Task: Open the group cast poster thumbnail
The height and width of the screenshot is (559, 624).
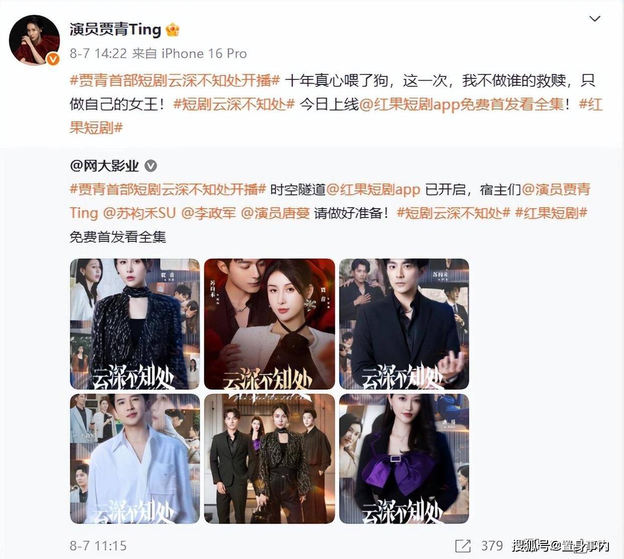Action: (x=269, y=458)
